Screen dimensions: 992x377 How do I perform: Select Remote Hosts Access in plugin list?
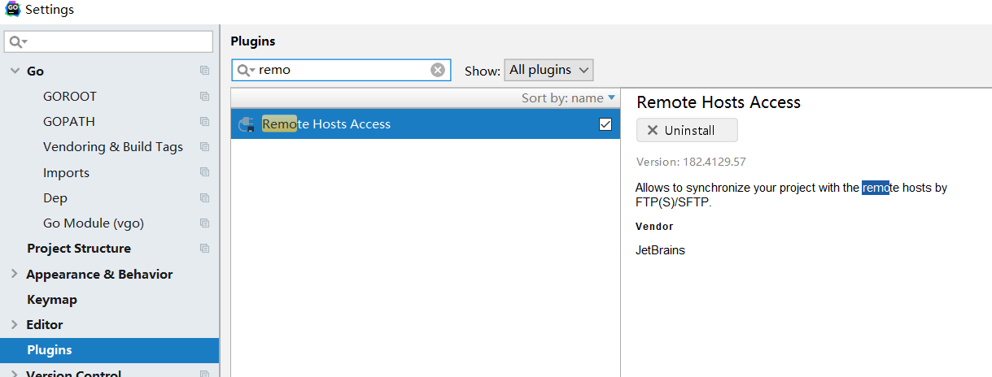pos(425,124)
